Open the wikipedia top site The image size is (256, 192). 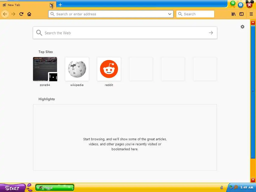tap(77, 69)
